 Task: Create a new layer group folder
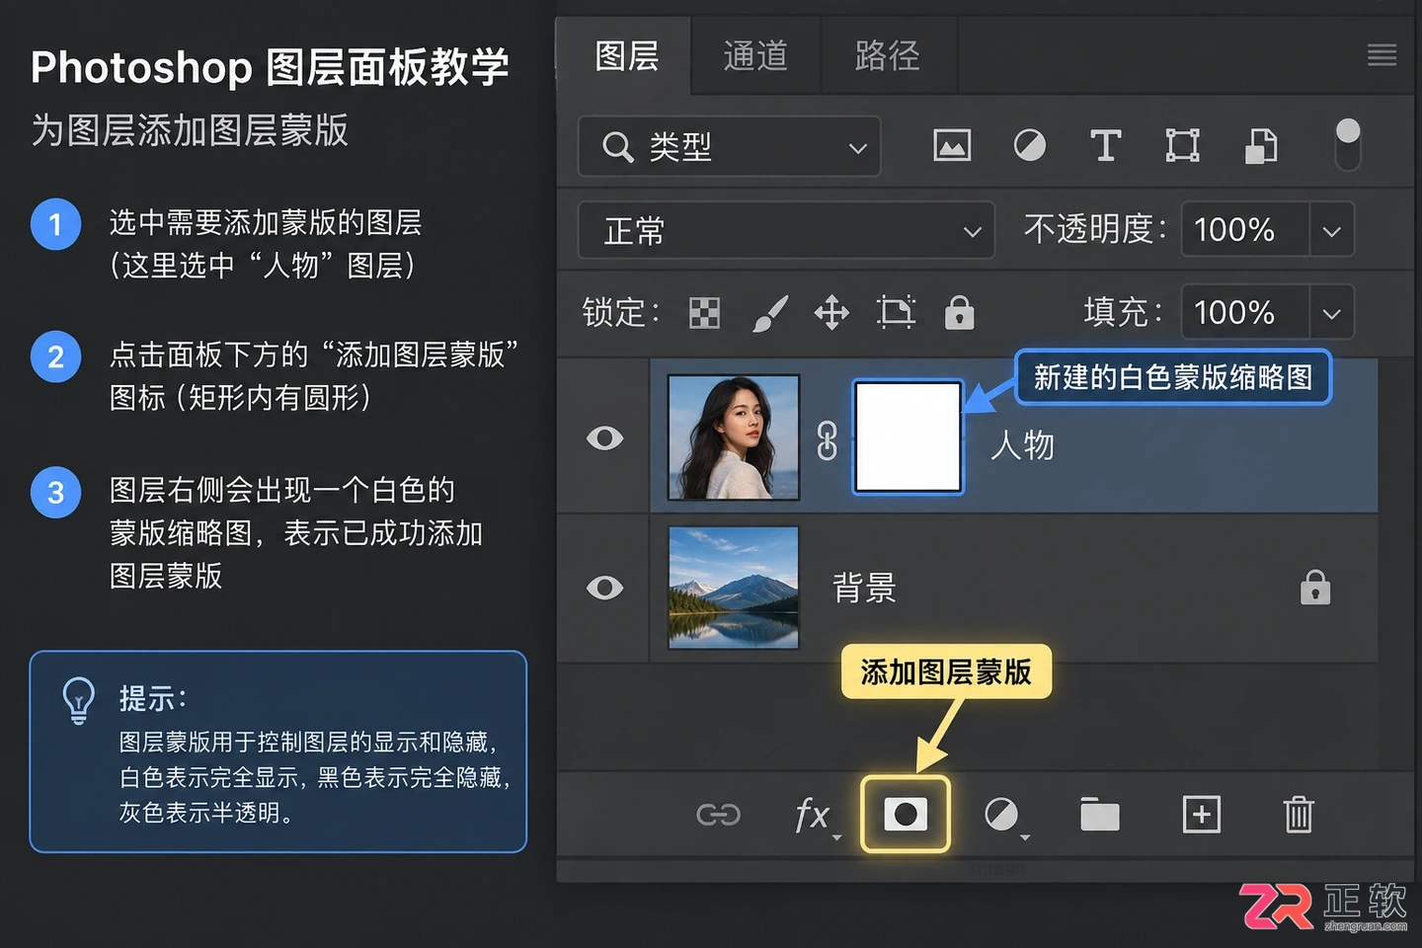click(x=1099, y=815)
